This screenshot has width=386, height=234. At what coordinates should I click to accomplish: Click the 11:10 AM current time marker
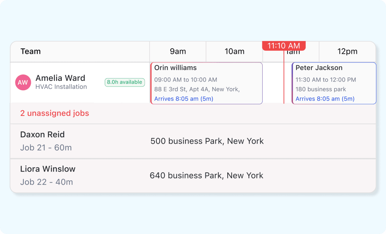(283, 45)
